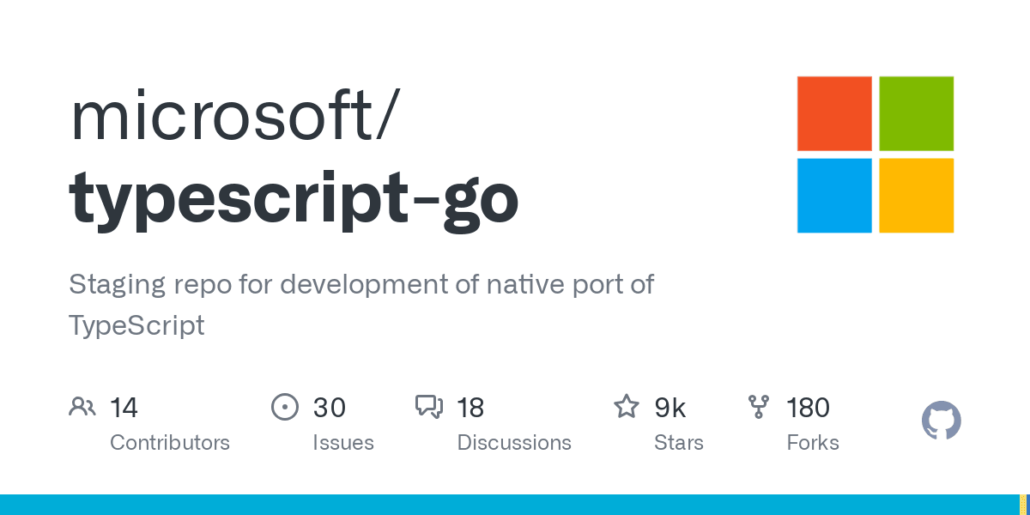Toggle the Issues tracker indicator

pyautogui.click(x=285, y=407)
